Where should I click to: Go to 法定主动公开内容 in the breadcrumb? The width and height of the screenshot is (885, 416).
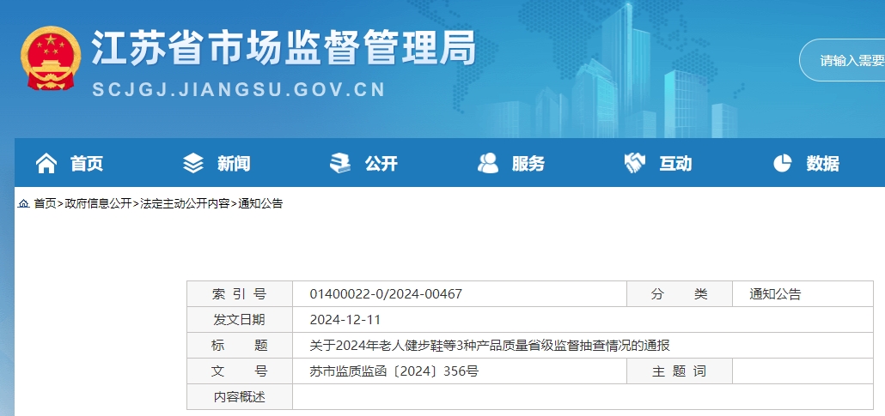point(185,203)
